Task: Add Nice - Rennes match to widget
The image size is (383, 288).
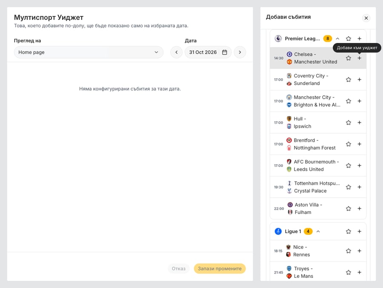Action: 359,251
